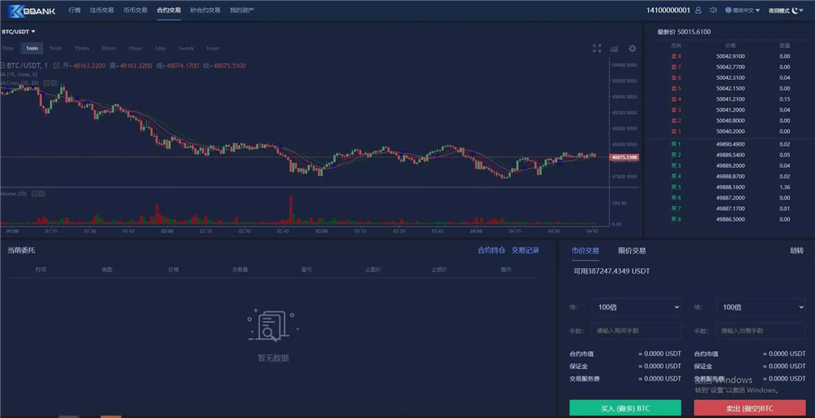Select the 15min chart interval

[81, 48]
